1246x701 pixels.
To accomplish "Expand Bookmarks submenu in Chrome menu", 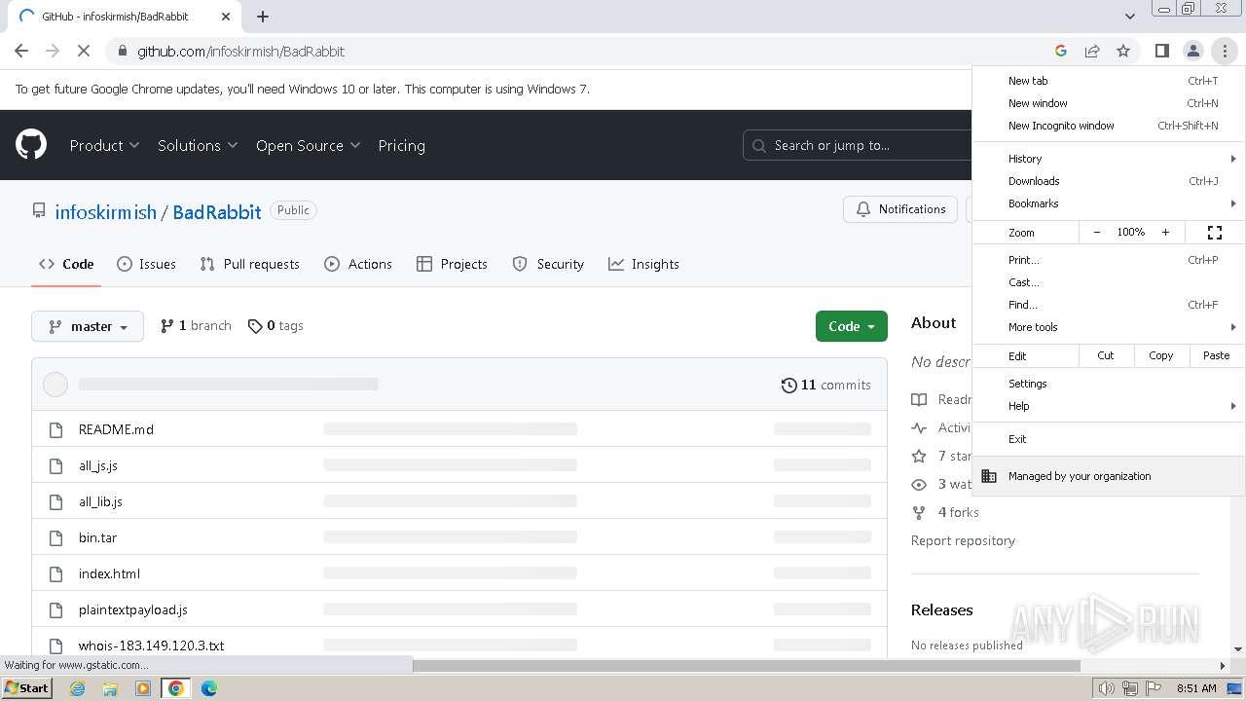I will click(1109, 203).
